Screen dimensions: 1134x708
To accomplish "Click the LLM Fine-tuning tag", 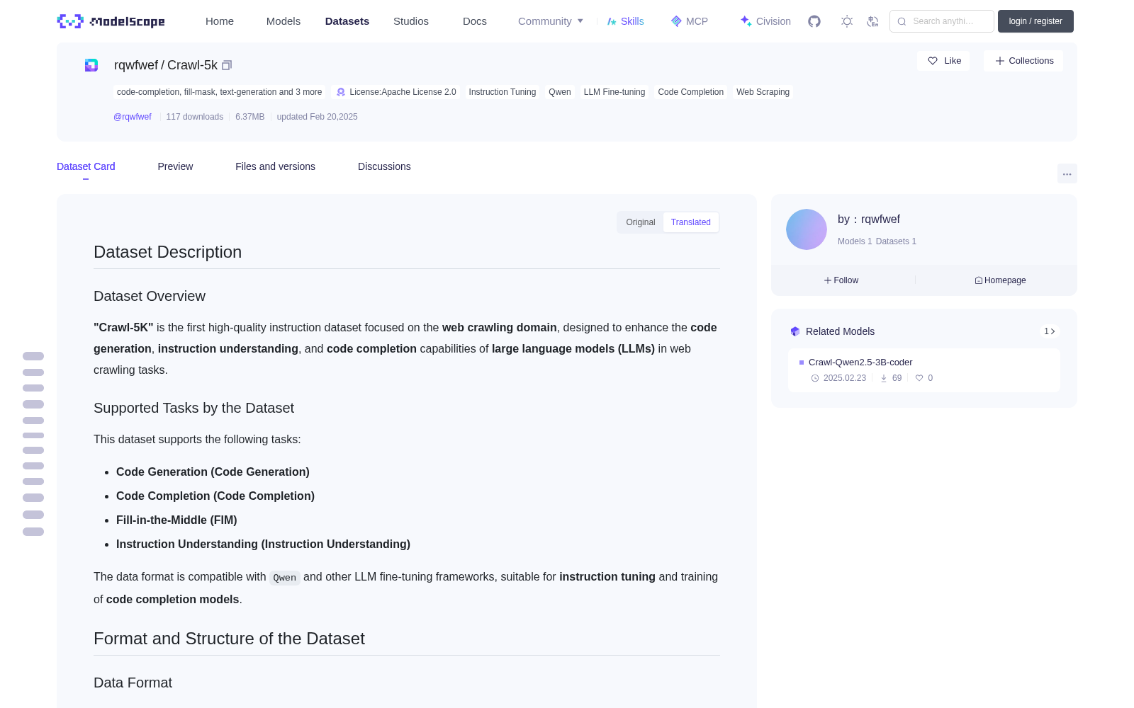I will pyautogui.click(x=614, y=92).
